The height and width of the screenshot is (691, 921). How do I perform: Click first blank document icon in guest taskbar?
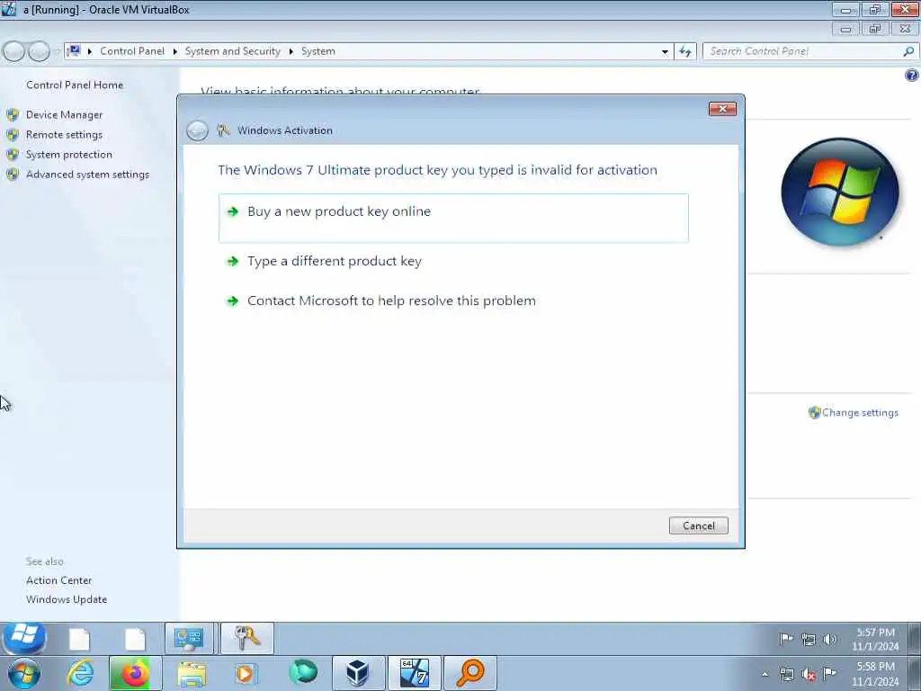coord(79,640)
